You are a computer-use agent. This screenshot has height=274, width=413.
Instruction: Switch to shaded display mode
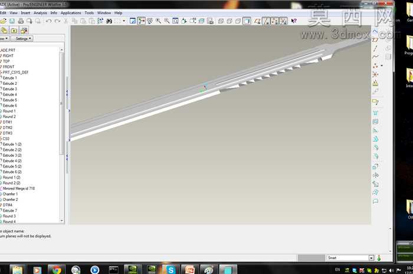[x=247, y=21]
